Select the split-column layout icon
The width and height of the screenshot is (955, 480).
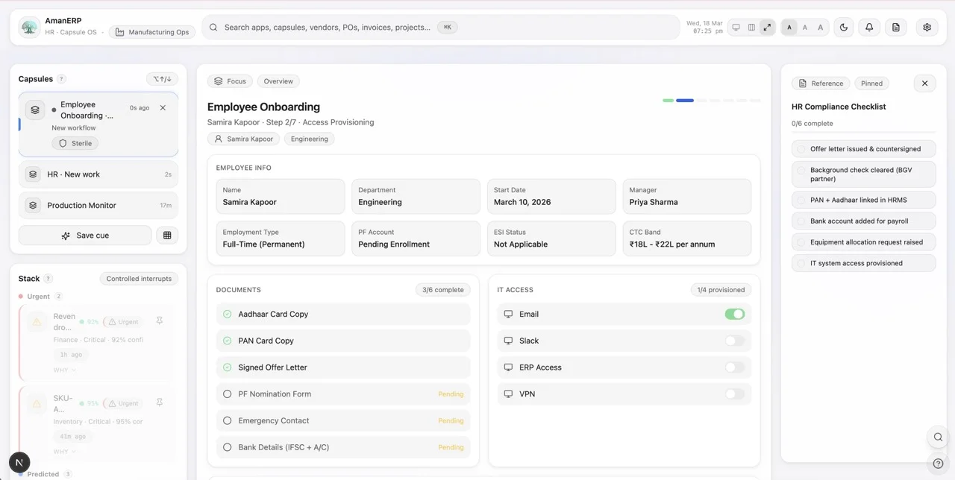point(751,28)
